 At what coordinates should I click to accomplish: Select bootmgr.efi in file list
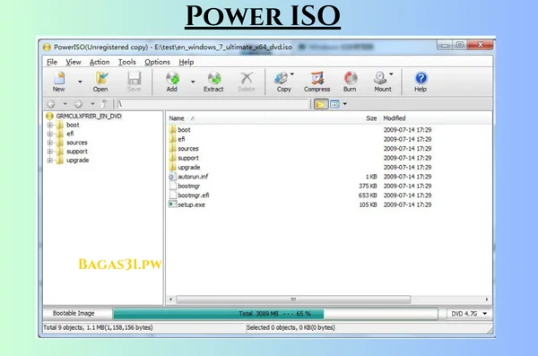coord(194,195)
